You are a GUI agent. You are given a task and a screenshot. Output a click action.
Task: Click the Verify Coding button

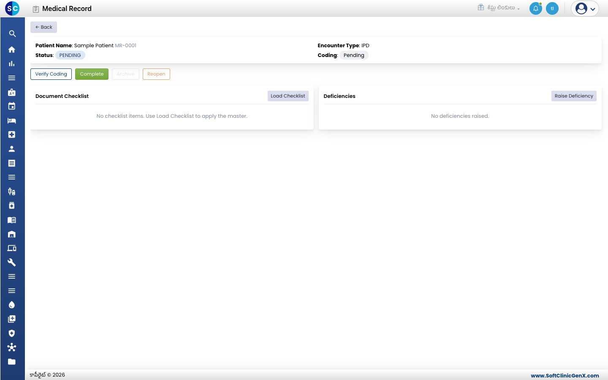click(51, 74)
